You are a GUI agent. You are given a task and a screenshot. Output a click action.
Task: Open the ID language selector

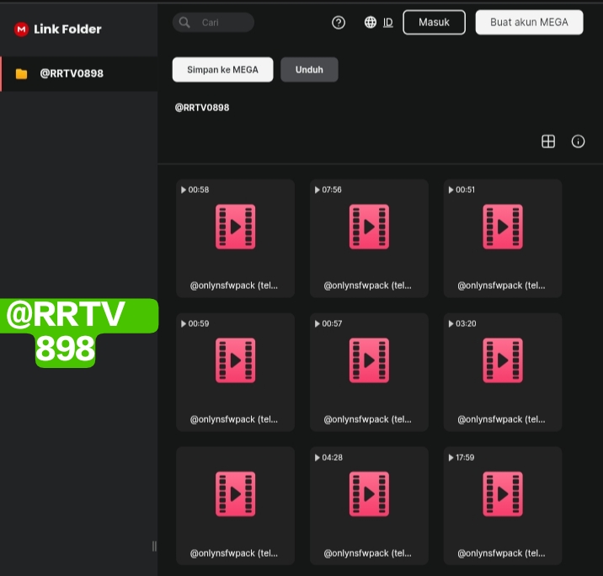(x=388, y=23)
